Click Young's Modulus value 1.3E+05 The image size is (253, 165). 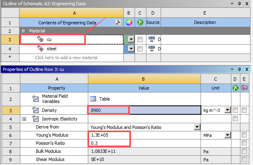pos(144,135)
